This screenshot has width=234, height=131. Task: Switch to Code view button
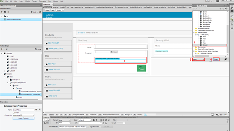tap(47, 10)
